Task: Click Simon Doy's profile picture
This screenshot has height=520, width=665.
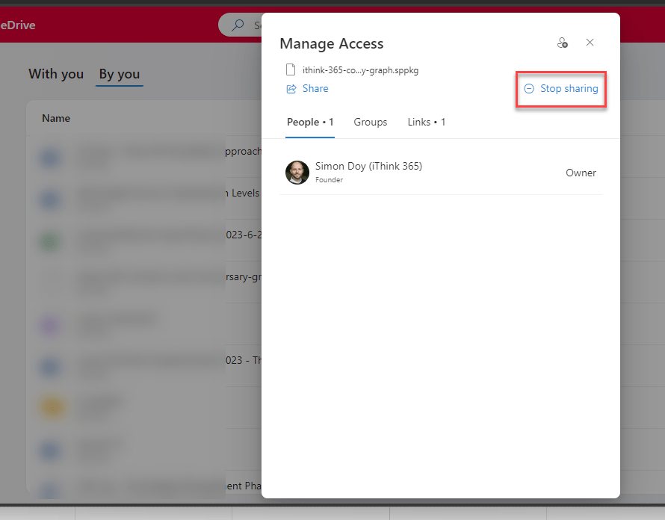Action: pos(297,173)
